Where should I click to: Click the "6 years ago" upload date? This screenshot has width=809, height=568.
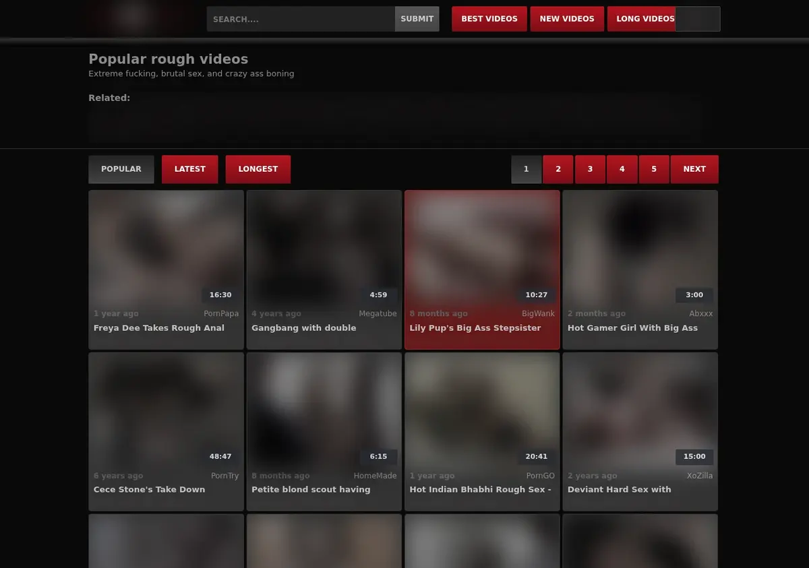[118, 476]
